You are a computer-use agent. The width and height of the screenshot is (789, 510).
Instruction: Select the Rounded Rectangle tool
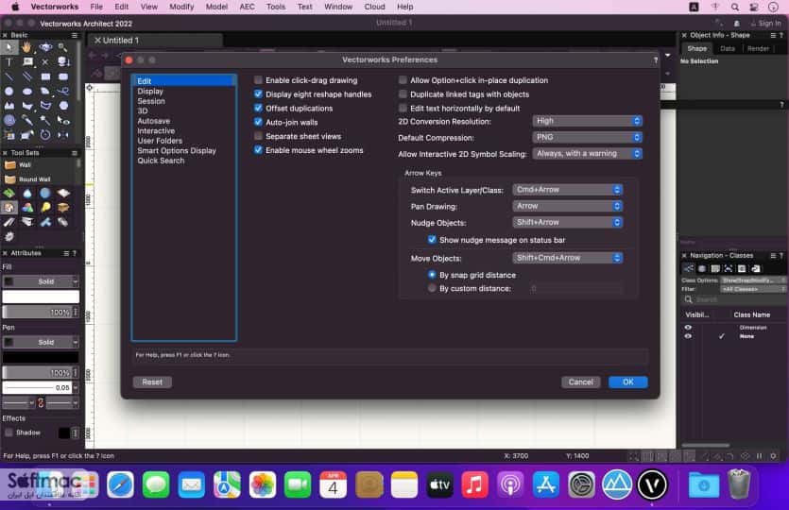click(x=63, y=76)
